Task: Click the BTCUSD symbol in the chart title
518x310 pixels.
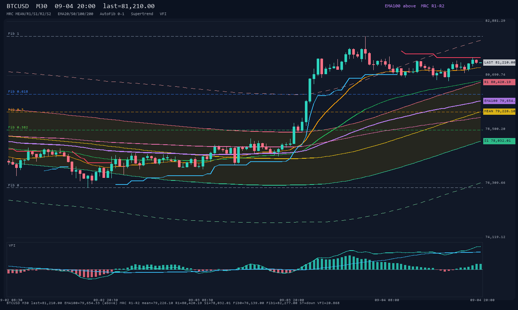Action: coord(18,6)
